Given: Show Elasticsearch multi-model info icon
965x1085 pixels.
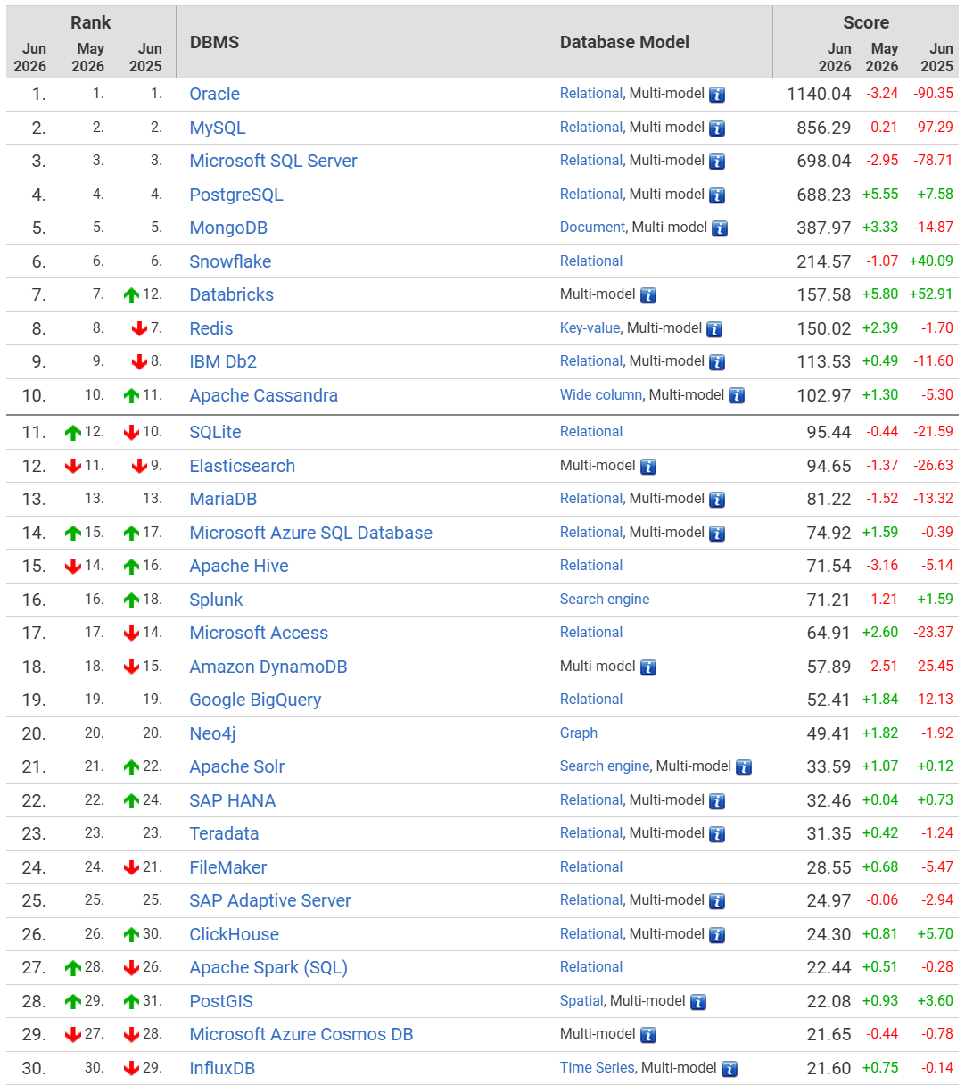Looking at the screenshot, I should pyautogui.click(x=648, y=467).
